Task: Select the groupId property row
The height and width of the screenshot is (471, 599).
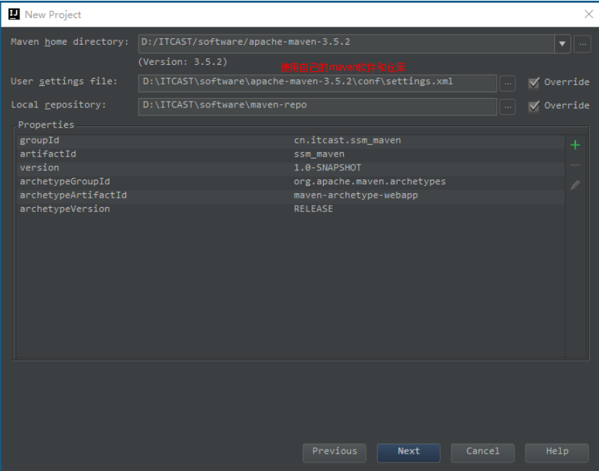Action: coord(290,141)
